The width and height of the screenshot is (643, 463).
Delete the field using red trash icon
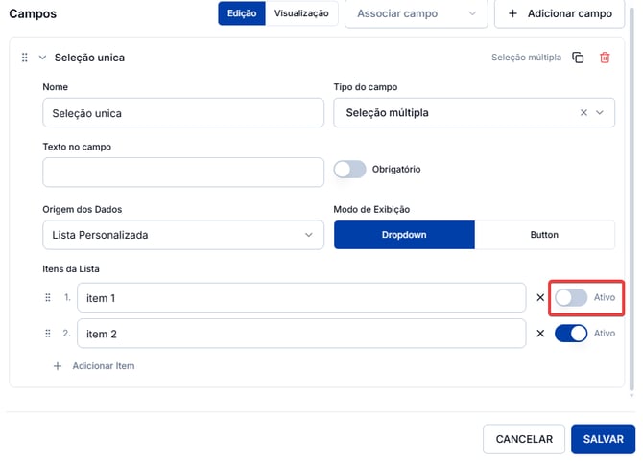pyautogui.click(x=605, y=58)
